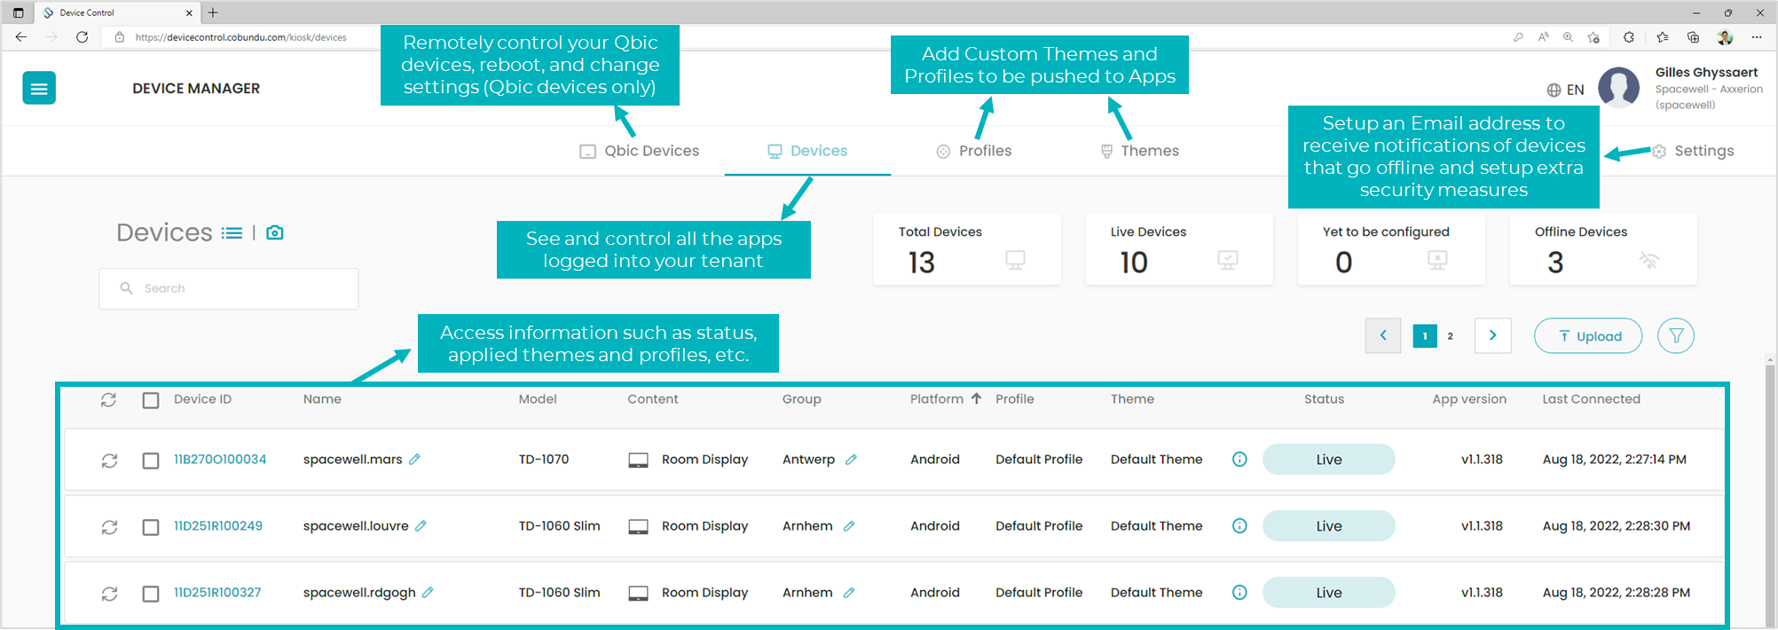
Task: Show status info for spacewell.rdgogh
Action: tap(1239, 592)
